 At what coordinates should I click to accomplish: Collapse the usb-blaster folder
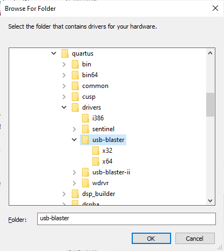point(74,140)
